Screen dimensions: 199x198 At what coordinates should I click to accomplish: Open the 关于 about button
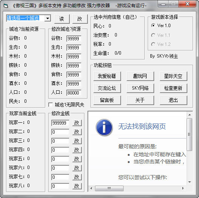pyautogui.click(x=140, y=100)
